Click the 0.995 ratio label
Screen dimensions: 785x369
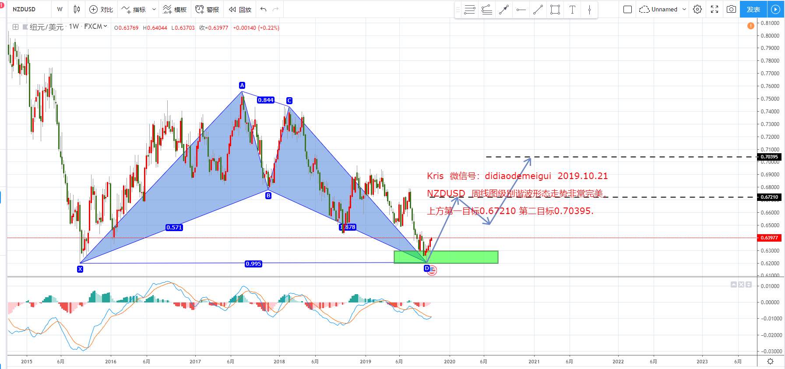(253, 264)
